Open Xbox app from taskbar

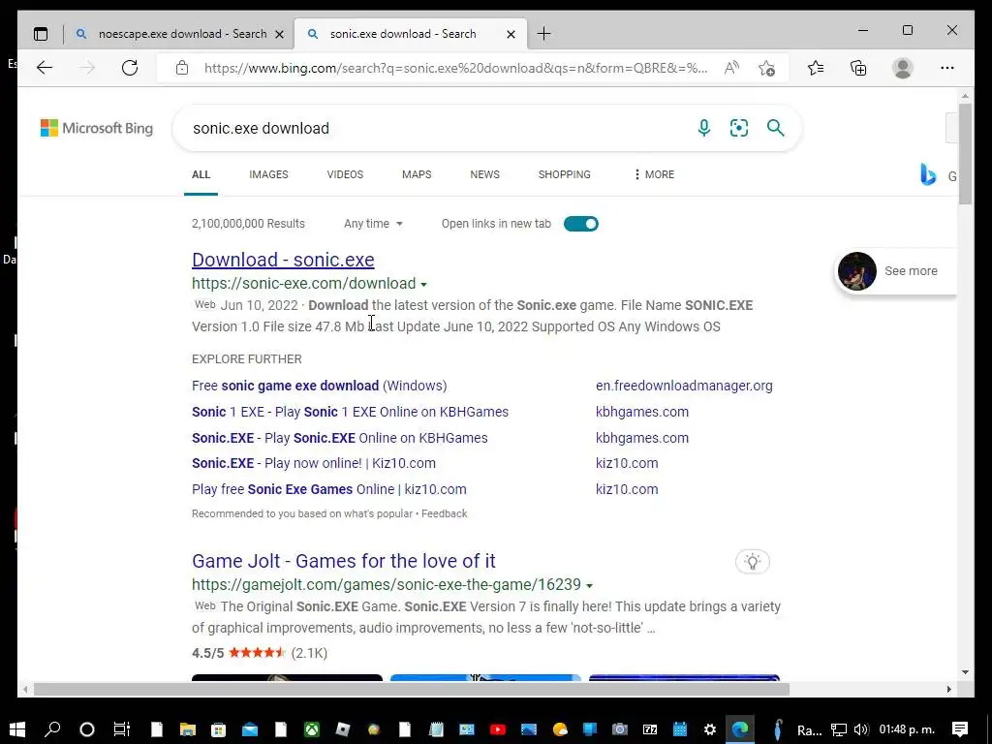coord(312,729)
